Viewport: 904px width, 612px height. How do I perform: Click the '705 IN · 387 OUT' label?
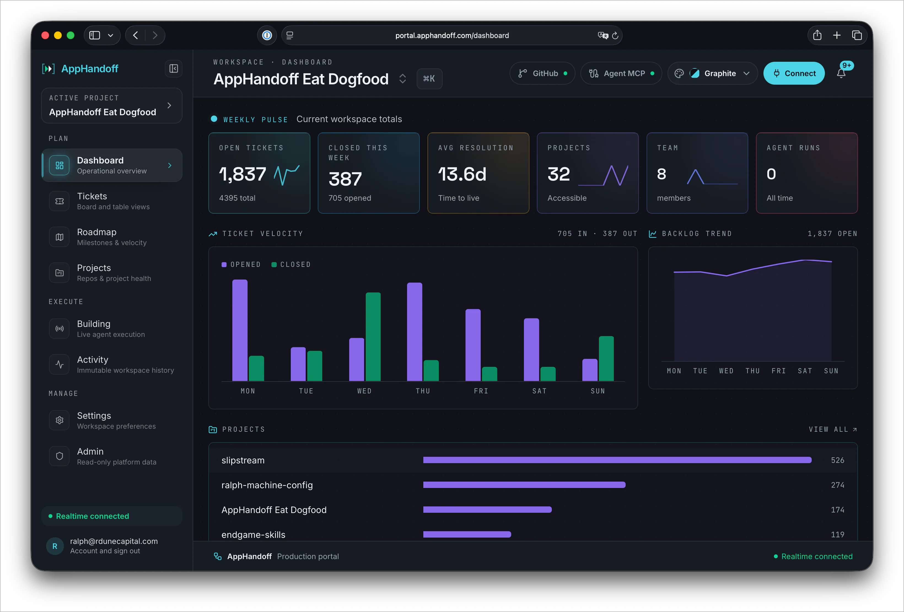pos(598,234)
